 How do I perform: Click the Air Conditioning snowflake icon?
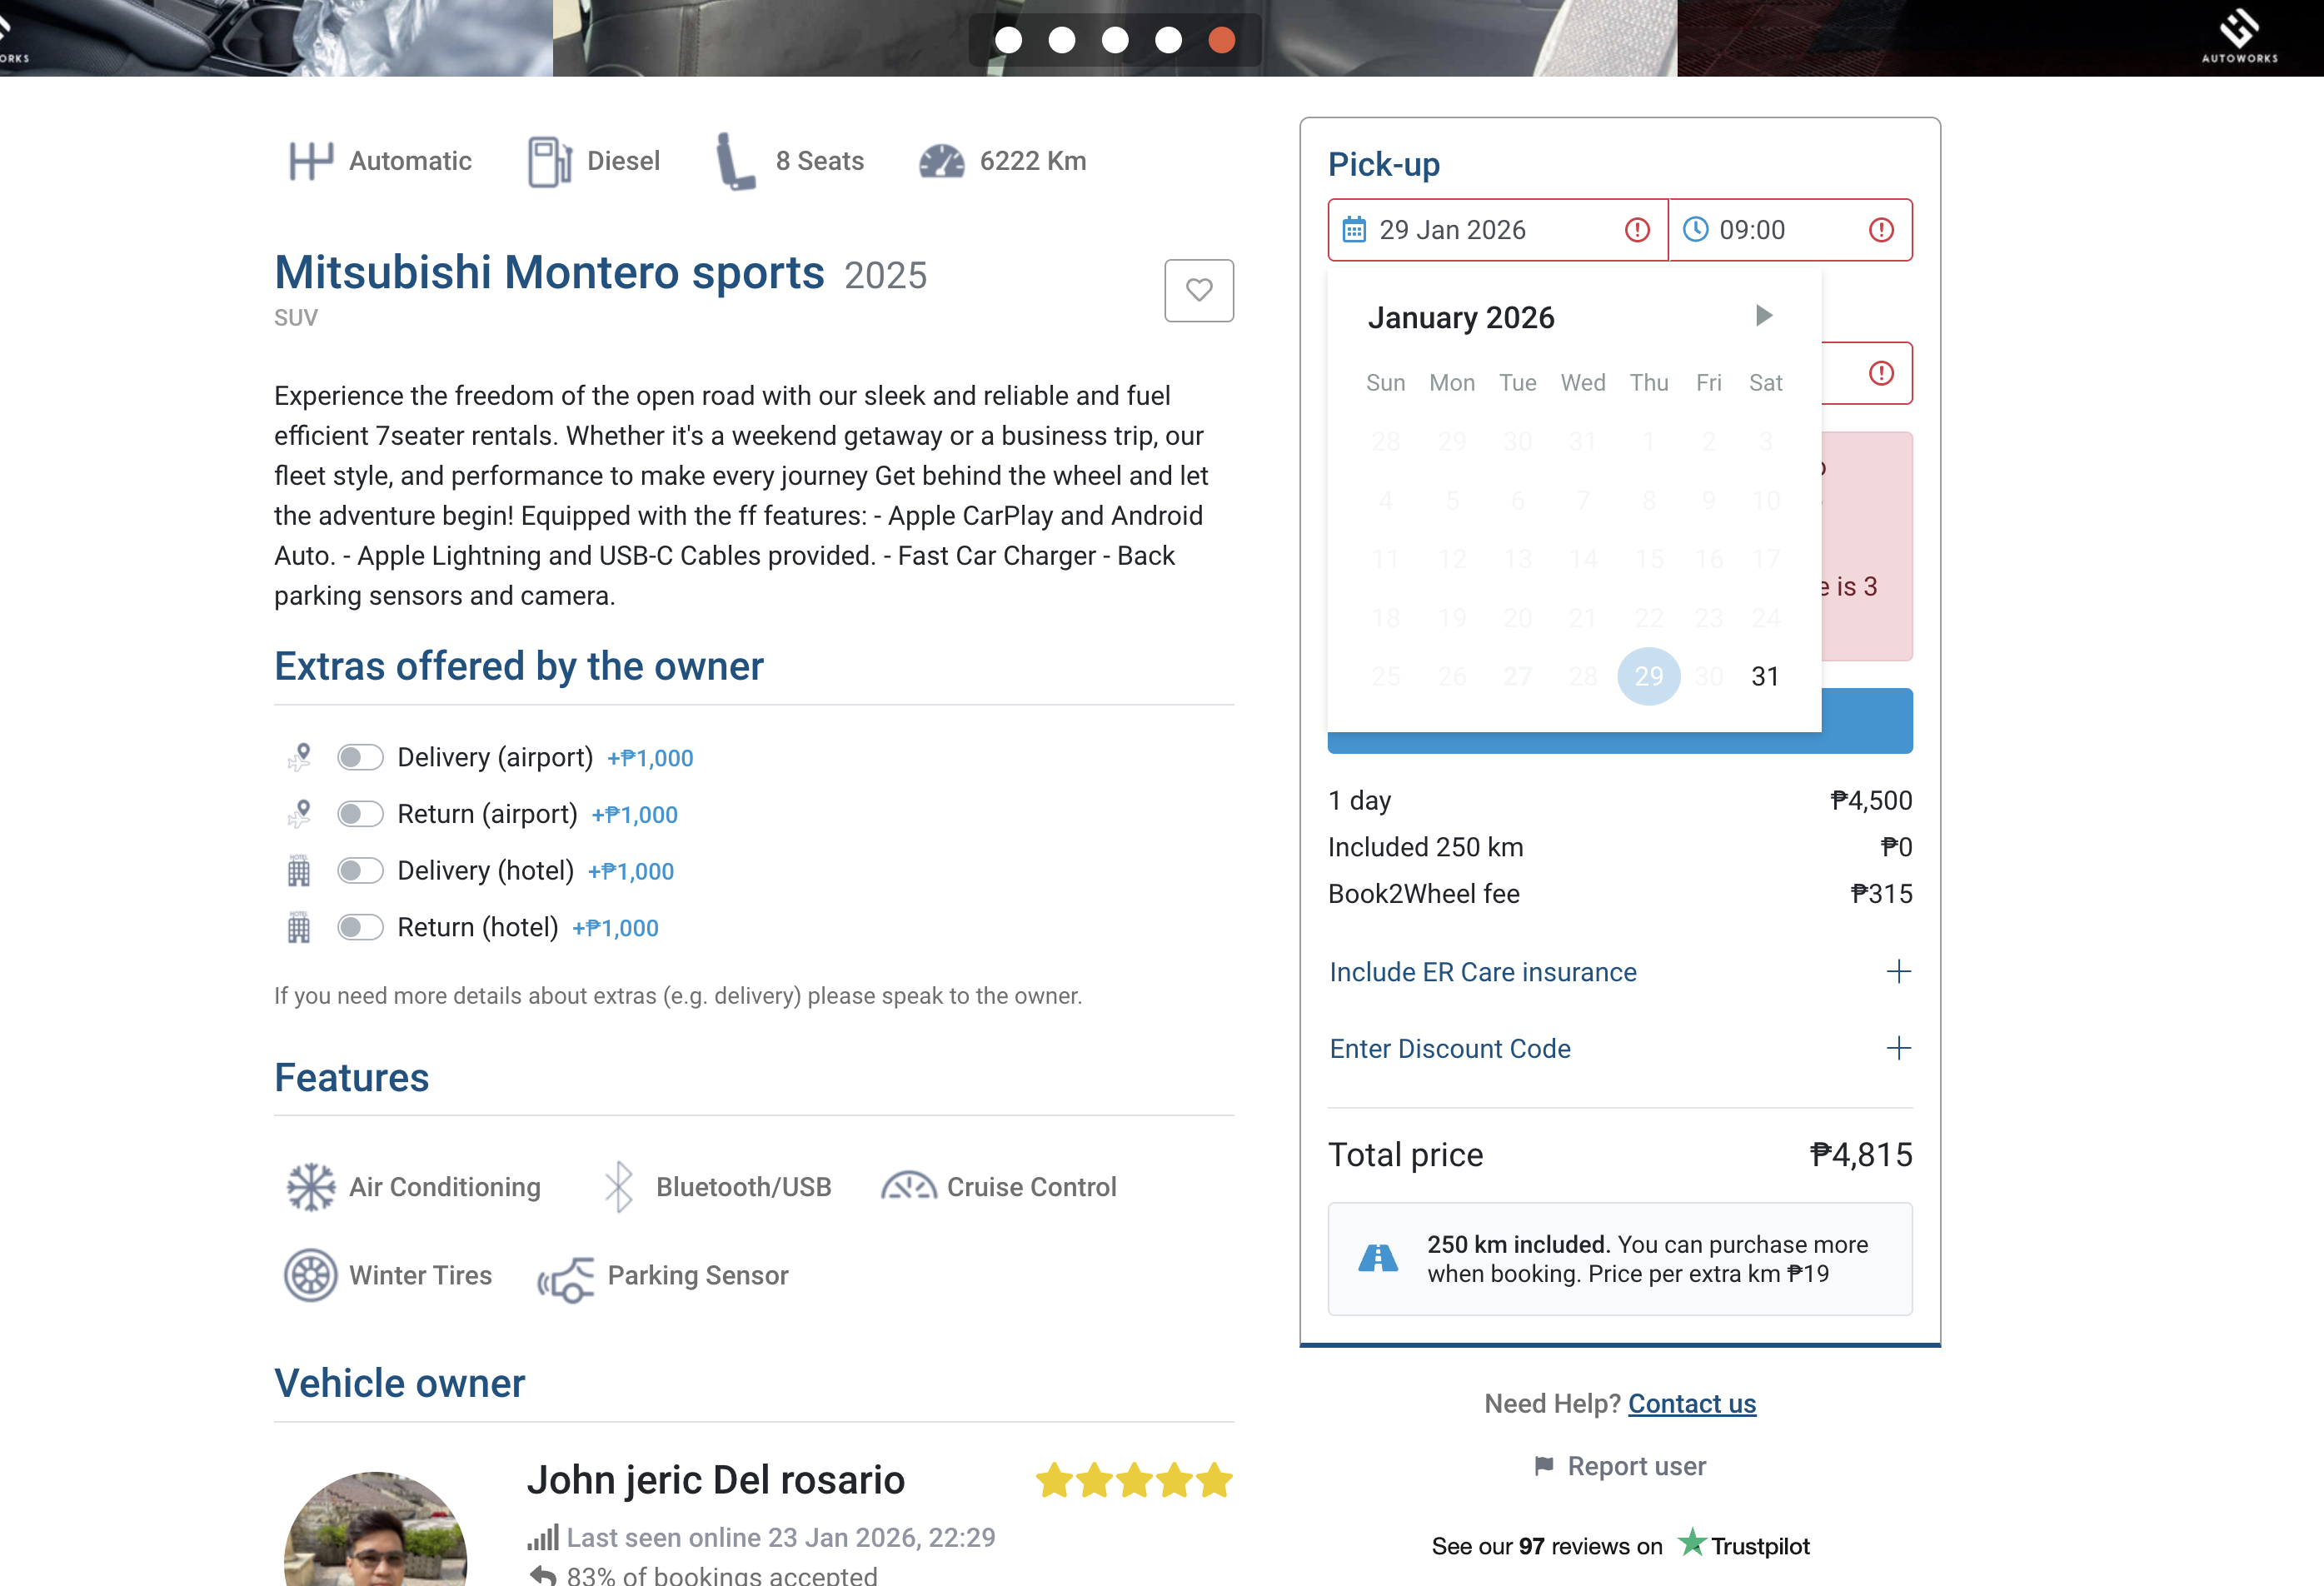[311, 1187]
